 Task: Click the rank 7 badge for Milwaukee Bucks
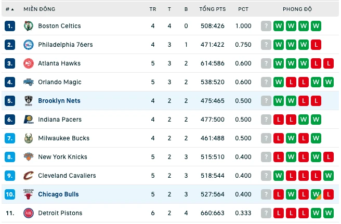click(10, 138)
